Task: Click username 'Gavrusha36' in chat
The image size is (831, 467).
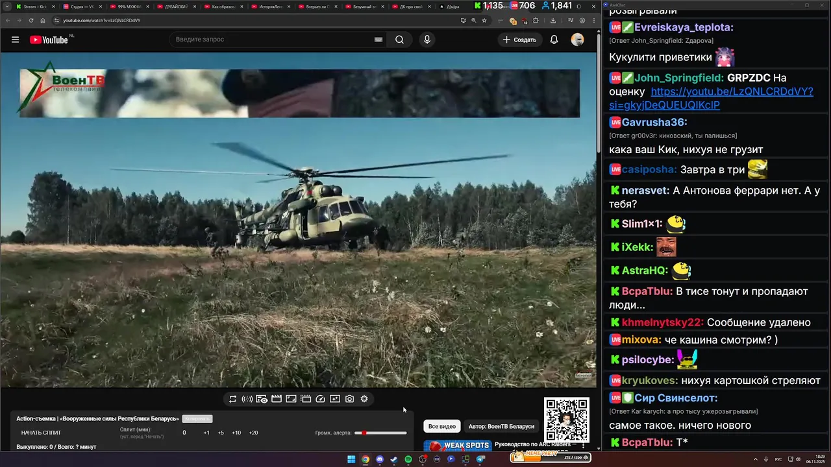Action: (654, 123)
